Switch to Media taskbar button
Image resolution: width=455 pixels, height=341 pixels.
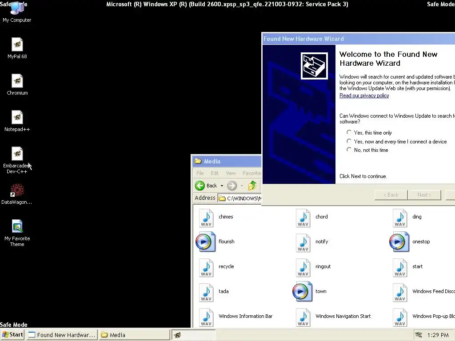(x=134, y=335)
